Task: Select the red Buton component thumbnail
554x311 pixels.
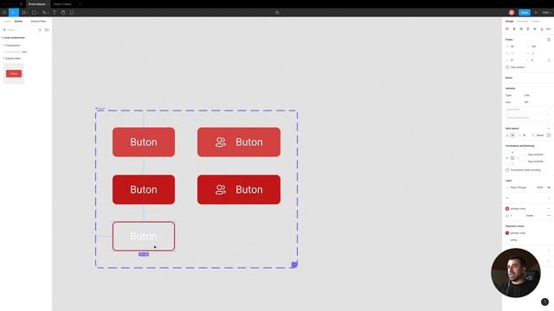Action: [14, 73]
